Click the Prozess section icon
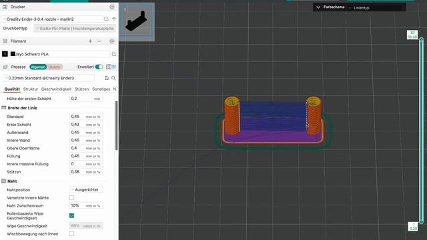Image resolution: width=427 pixels, height=240 pixels. (5, 67)
